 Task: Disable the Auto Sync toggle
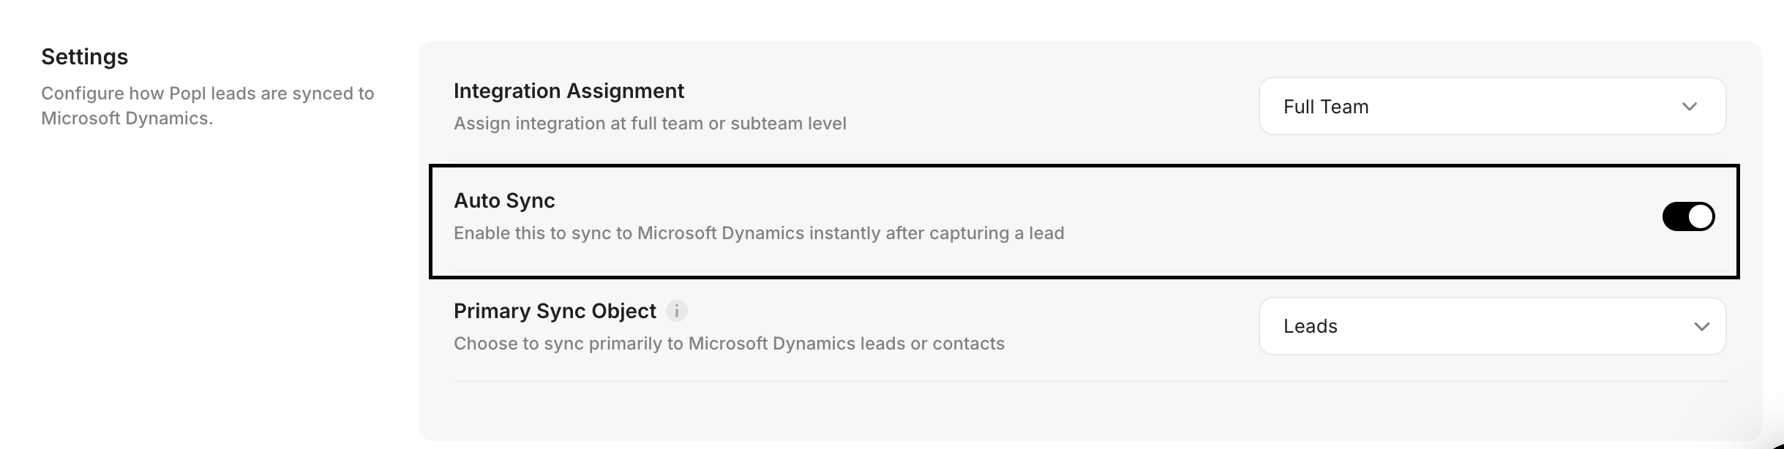[1688, 216]
